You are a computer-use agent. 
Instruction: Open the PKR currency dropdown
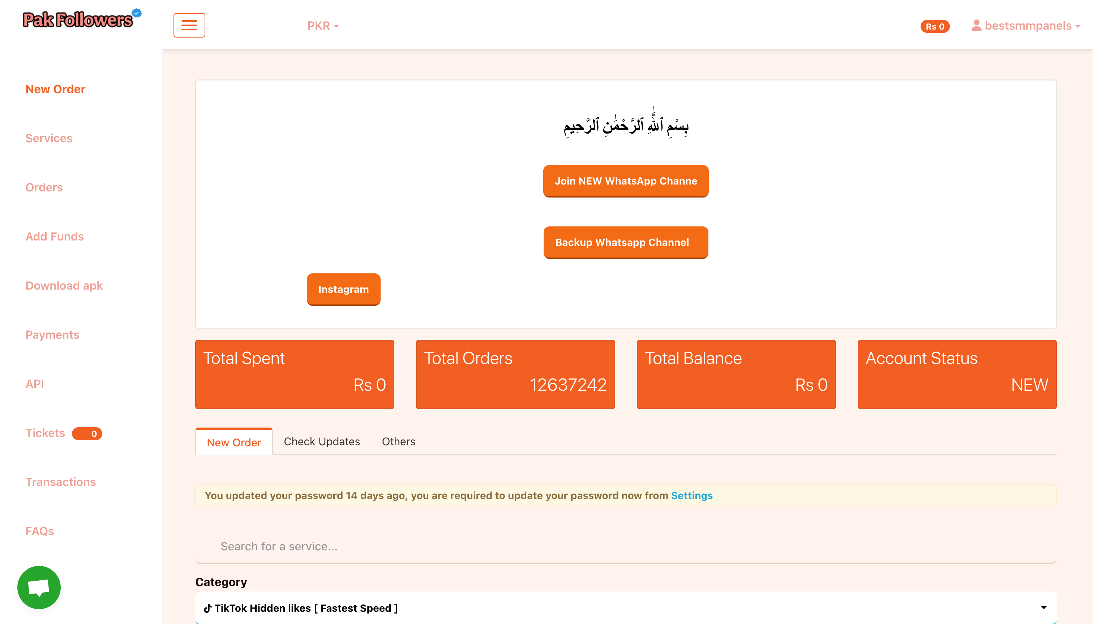[x=322, y=26]
